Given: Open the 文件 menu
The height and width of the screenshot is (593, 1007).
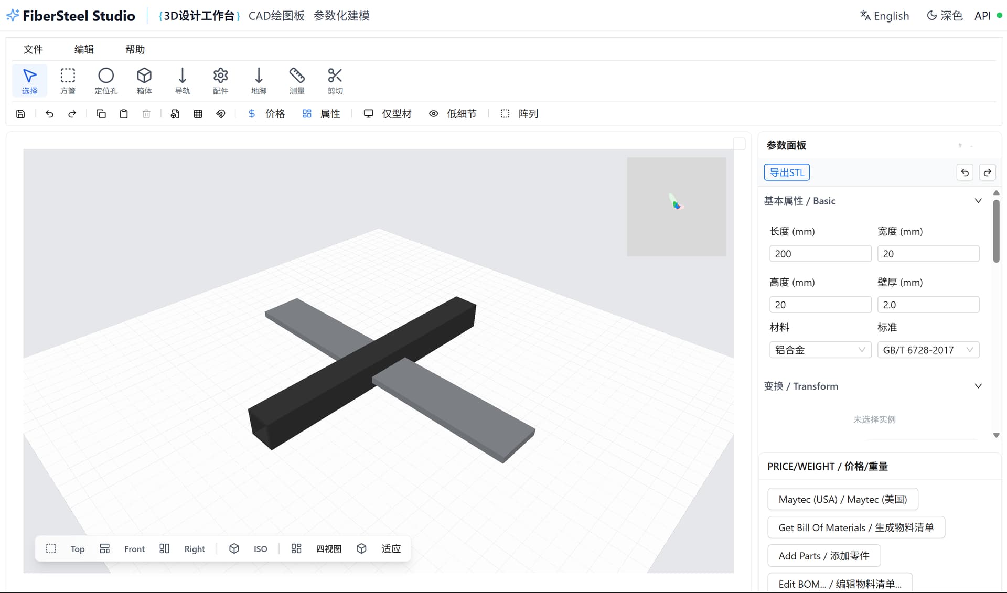Looking at the screenshot, I should point(33,49).
